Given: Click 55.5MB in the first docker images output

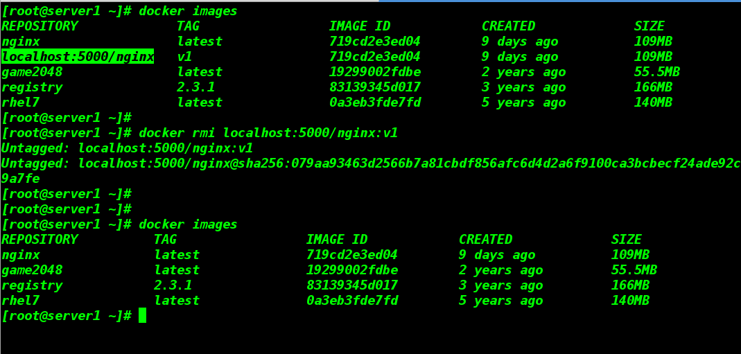Looking at the screenshot, I should 657,72.
